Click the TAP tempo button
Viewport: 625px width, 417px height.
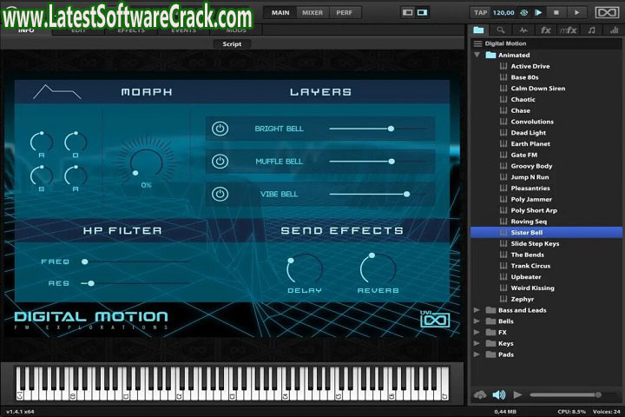coord(480,13)
